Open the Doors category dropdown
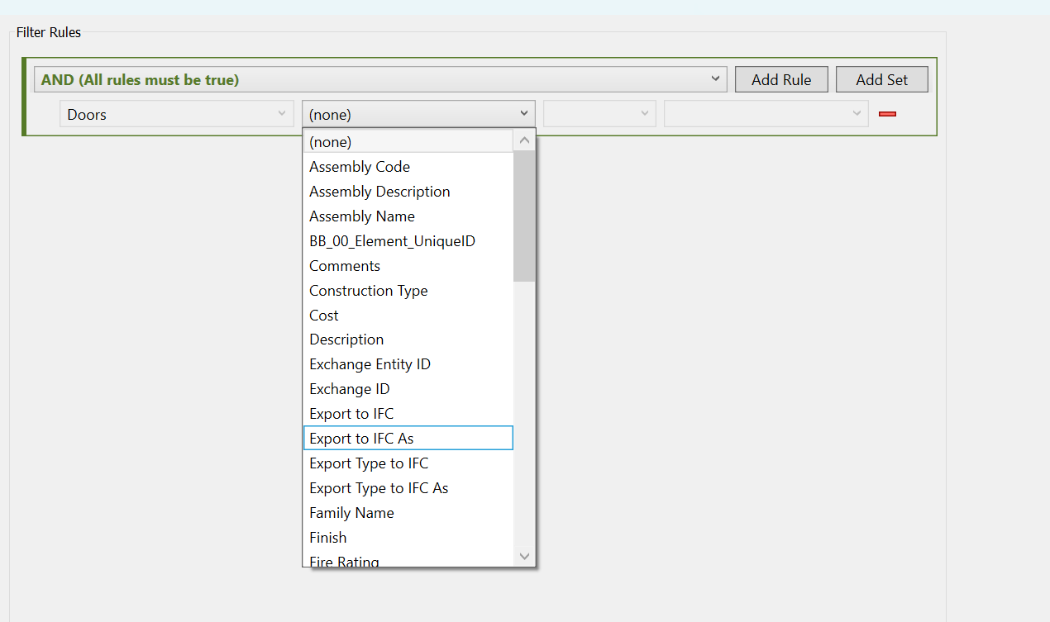This screenshot has height=622, width=1050. pyautogui.click(x=177, y=114)
